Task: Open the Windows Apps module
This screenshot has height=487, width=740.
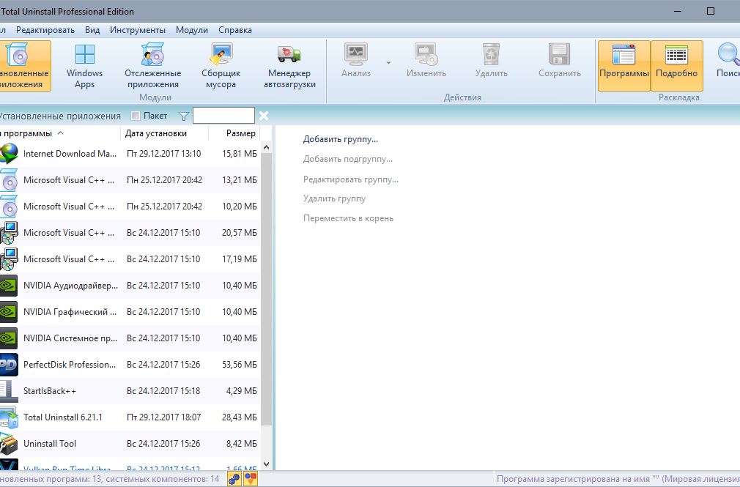Action: coord(84,66)
